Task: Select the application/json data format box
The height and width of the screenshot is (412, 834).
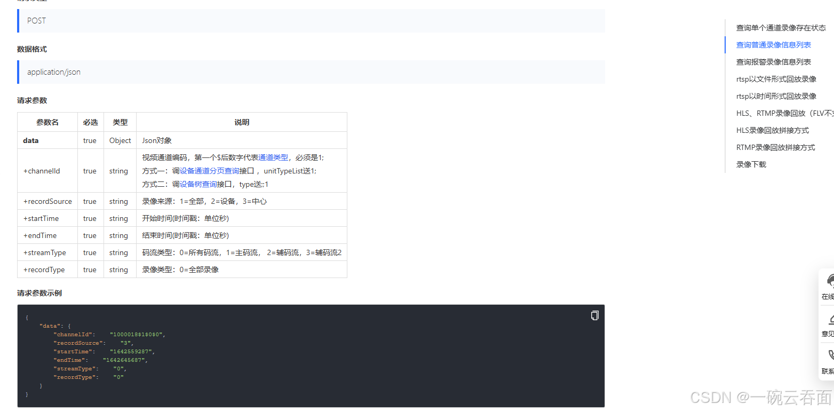Action: pyautogui.click(x=311, y=72)
